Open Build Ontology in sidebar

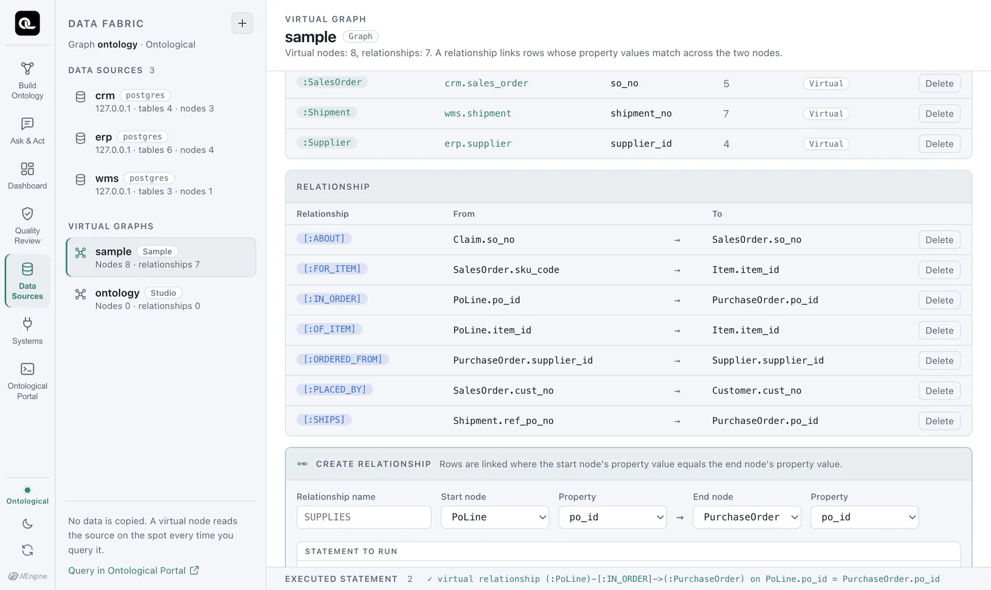point(27,81)
